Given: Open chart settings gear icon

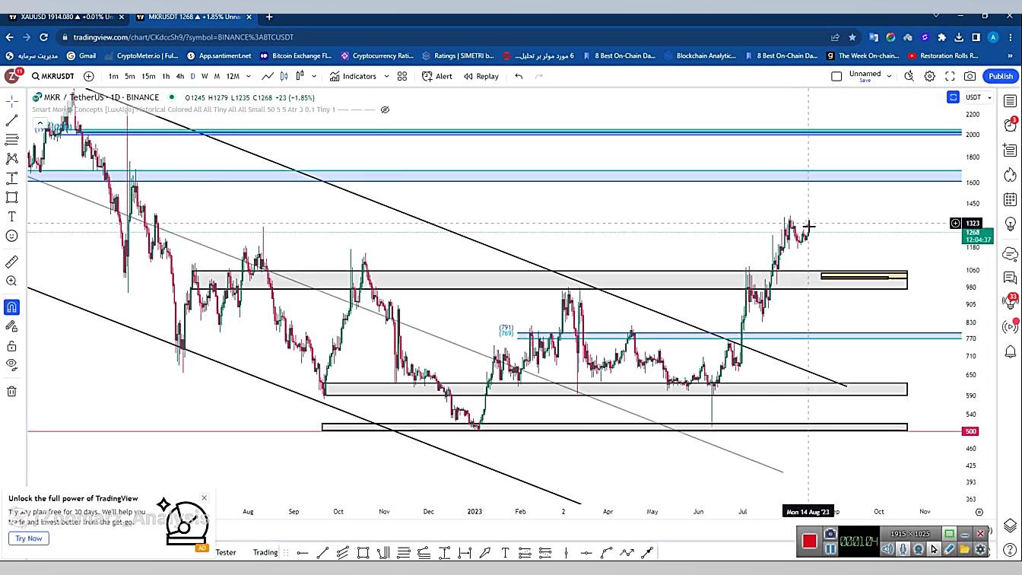Looking at the screenshot, I should [929, 76].
